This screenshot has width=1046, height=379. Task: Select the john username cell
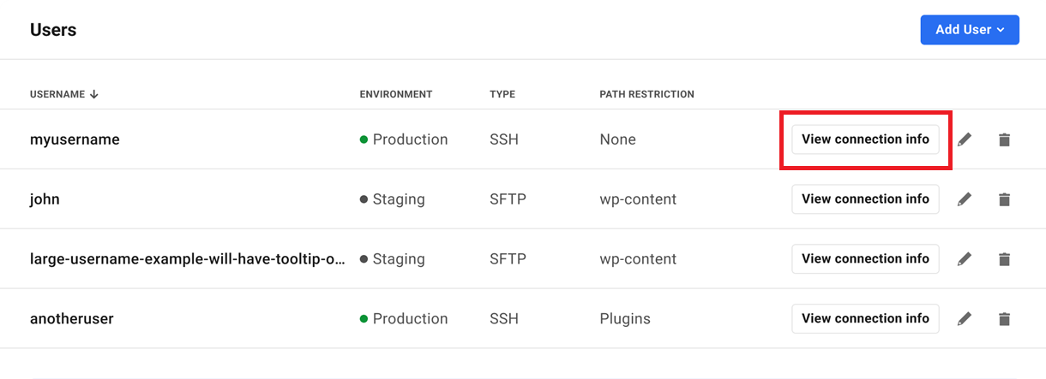[45, 199]
